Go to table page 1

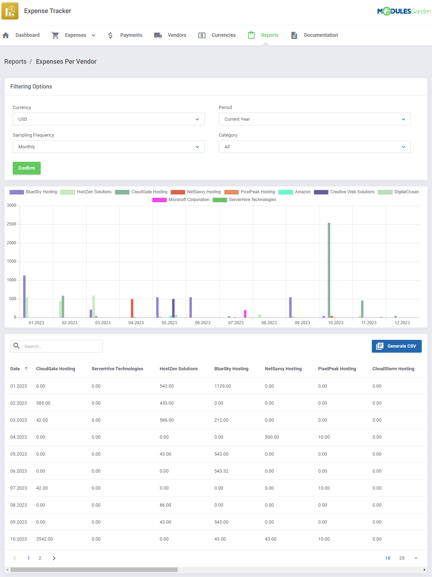pyautogui.click(x=29, y=558)
